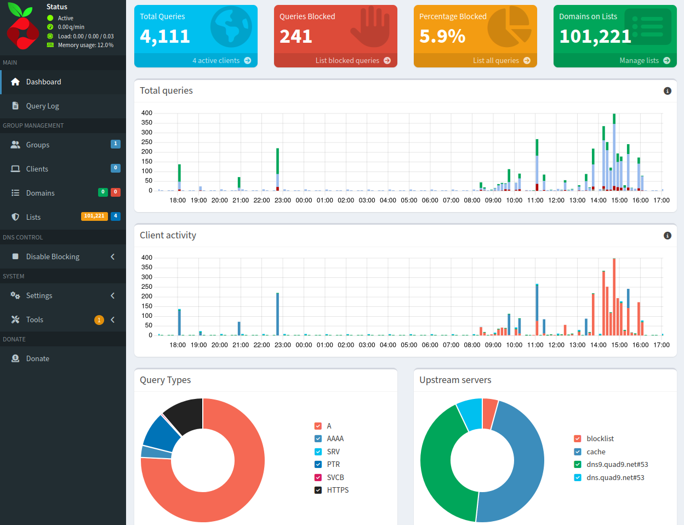Image resolution: width=684 pixels, height=525 pixels.
Task: Expand the Tools submenu chevron
Action: point(112,319)
